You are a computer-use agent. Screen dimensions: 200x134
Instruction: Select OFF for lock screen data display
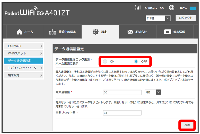[136, 62]
